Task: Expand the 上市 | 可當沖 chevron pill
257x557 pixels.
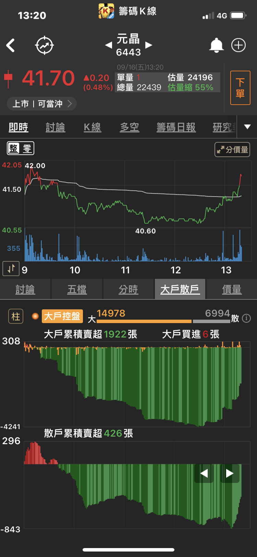Action: (x=42, y=104)
